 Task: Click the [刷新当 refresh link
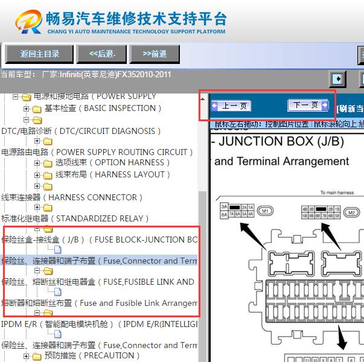pos(350,109)
